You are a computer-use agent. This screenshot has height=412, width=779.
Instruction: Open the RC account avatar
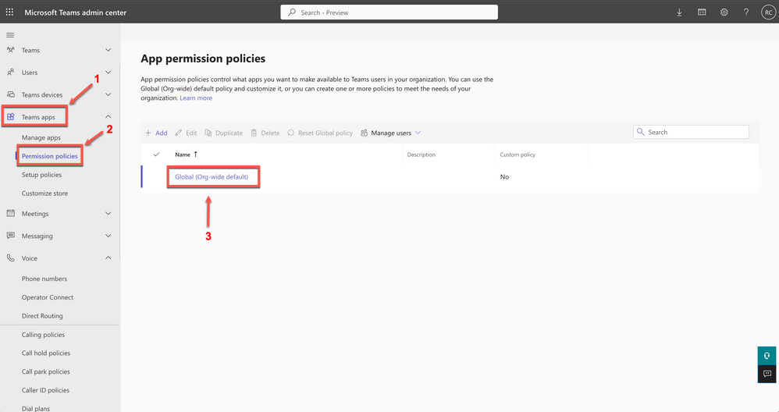(768, 12)
